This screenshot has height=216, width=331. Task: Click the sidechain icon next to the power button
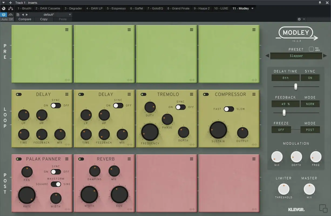[x=11, y=15]
